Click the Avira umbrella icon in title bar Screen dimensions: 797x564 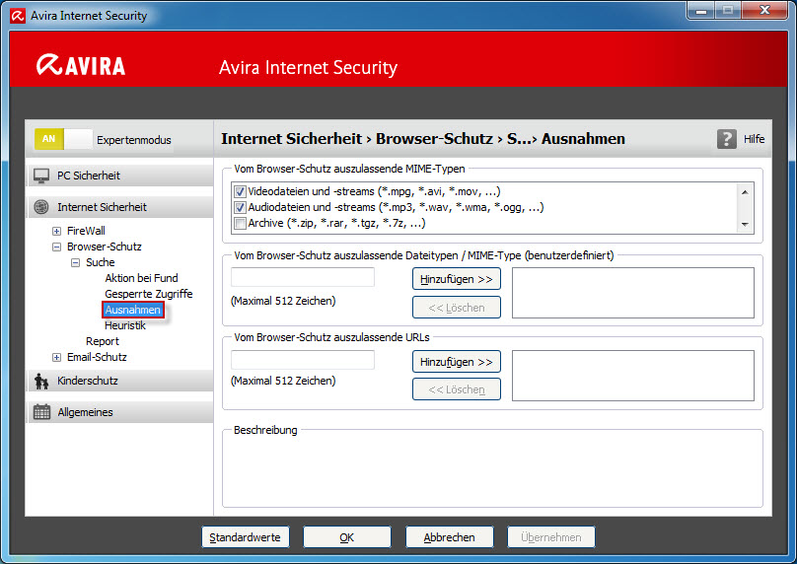(x=18, y=16)
